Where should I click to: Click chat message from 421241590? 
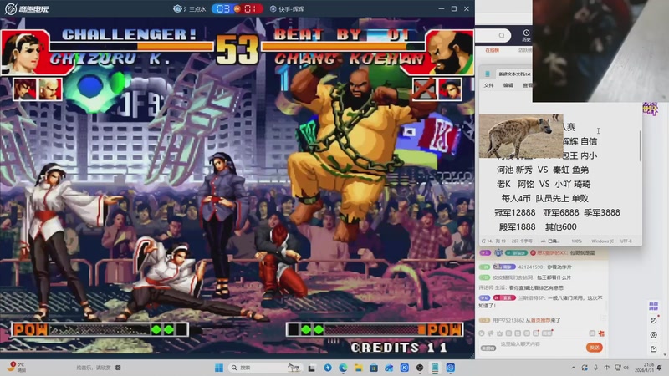(525, 267)
